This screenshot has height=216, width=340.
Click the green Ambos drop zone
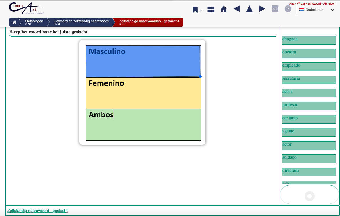click(143, 125)
